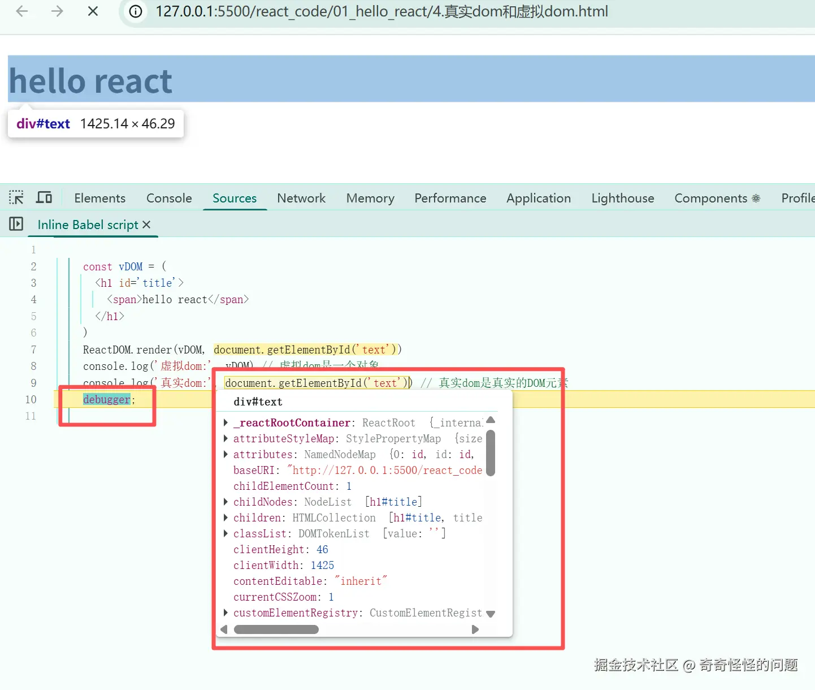Click the popup scroll-right arrow
Image resolution: width=815 pixels, height=690 pixels.
point(475,629)
